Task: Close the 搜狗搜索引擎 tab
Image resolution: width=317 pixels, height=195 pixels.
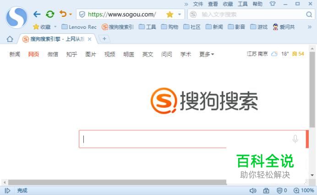Action: 90,39
